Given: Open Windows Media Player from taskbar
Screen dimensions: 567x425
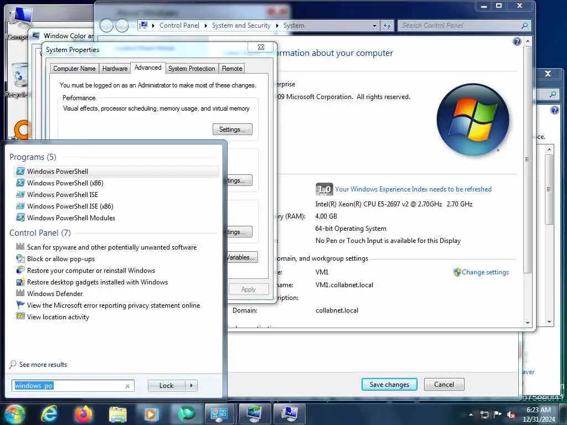Looking at the screenshot, I should (x=151, y=414).
